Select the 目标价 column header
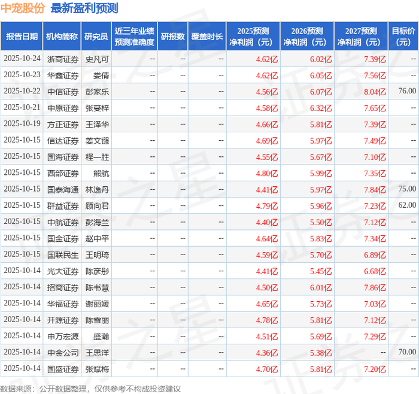 pyautogui.click(x=403, y=37)
